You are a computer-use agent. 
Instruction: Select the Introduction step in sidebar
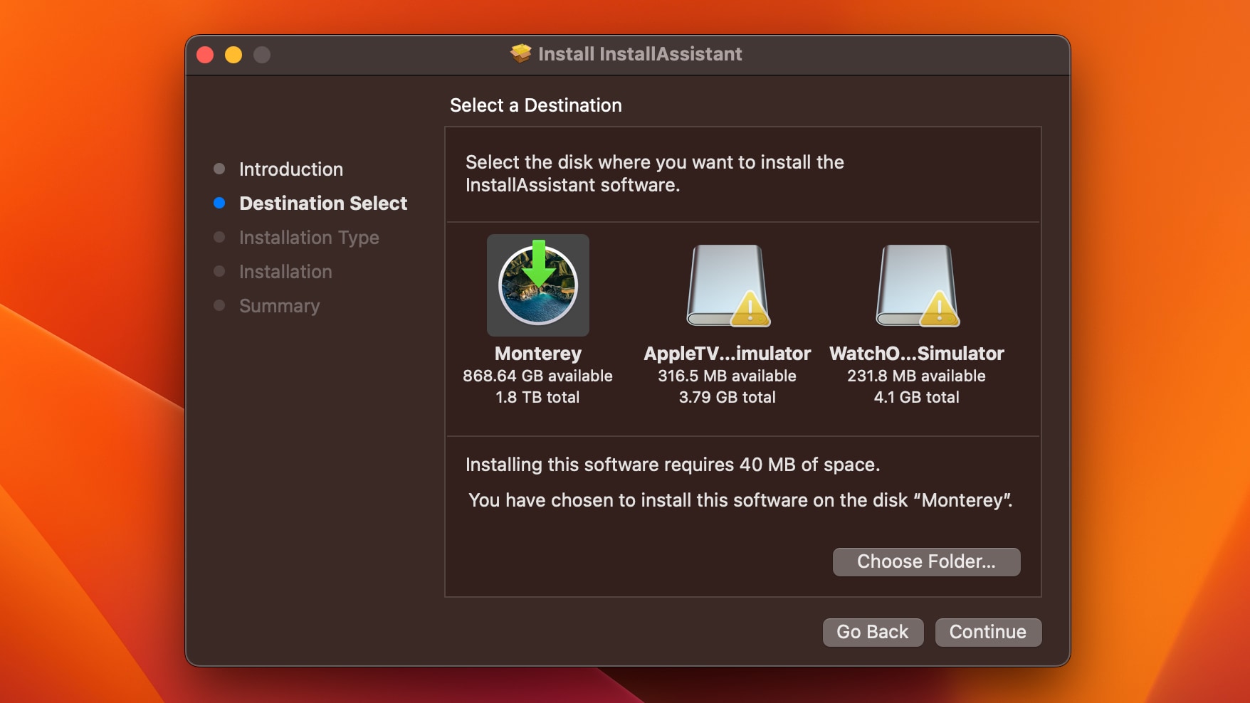[291, 169]
